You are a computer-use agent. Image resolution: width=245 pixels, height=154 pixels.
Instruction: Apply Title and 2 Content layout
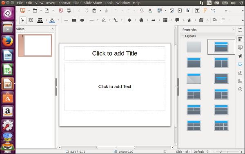point(221,63)
